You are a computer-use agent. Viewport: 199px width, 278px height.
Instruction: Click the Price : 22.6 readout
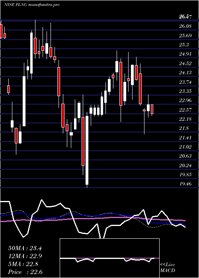coord(25,272)
